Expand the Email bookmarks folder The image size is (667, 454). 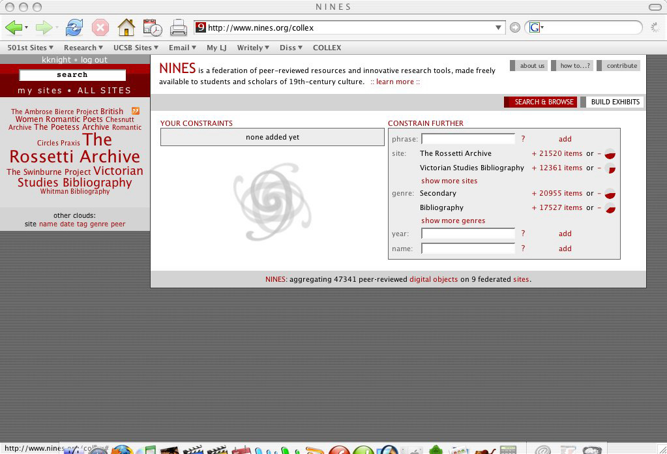[183, 48]
